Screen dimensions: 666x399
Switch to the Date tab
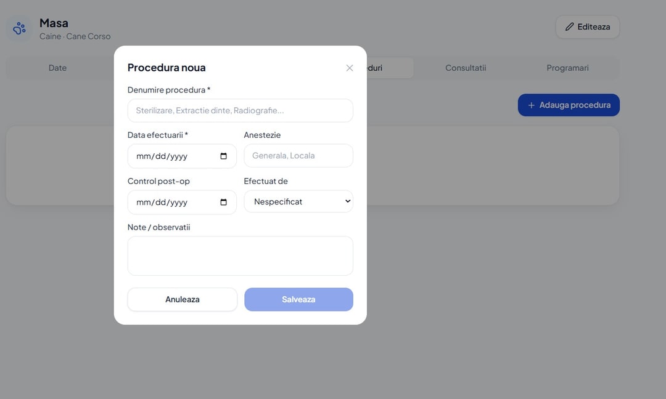click(57, 68)
